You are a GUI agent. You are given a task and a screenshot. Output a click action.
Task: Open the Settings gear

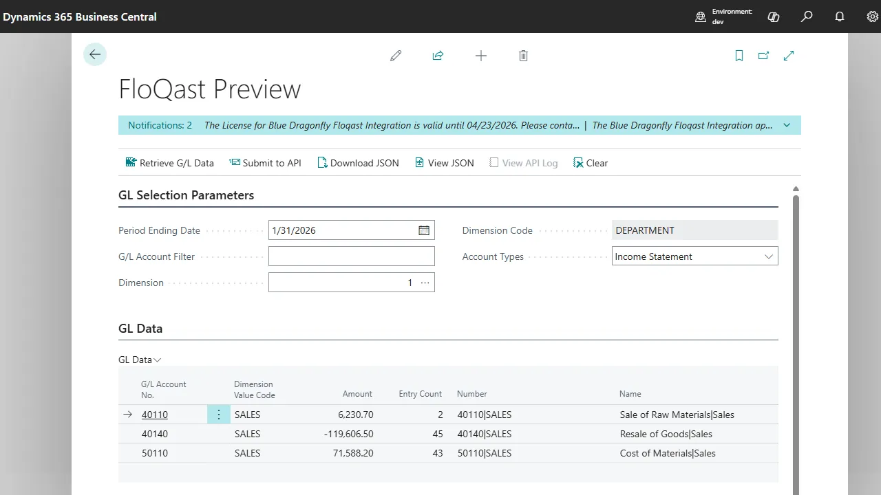(x=872, y=16)
